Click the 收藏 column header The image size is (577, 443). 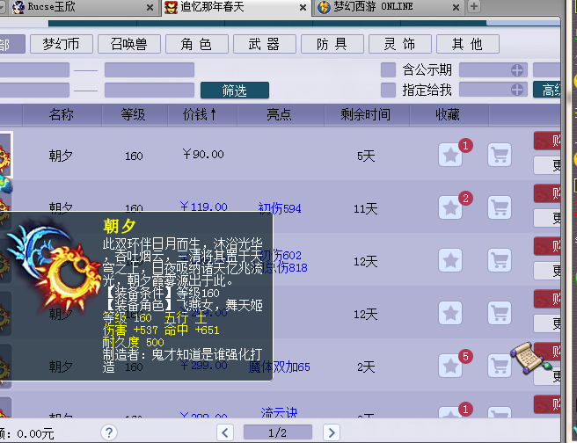449,115
